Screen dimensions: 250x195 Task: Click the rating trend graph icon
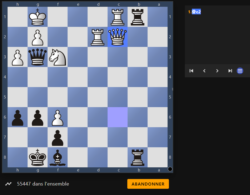pos(8,184)
